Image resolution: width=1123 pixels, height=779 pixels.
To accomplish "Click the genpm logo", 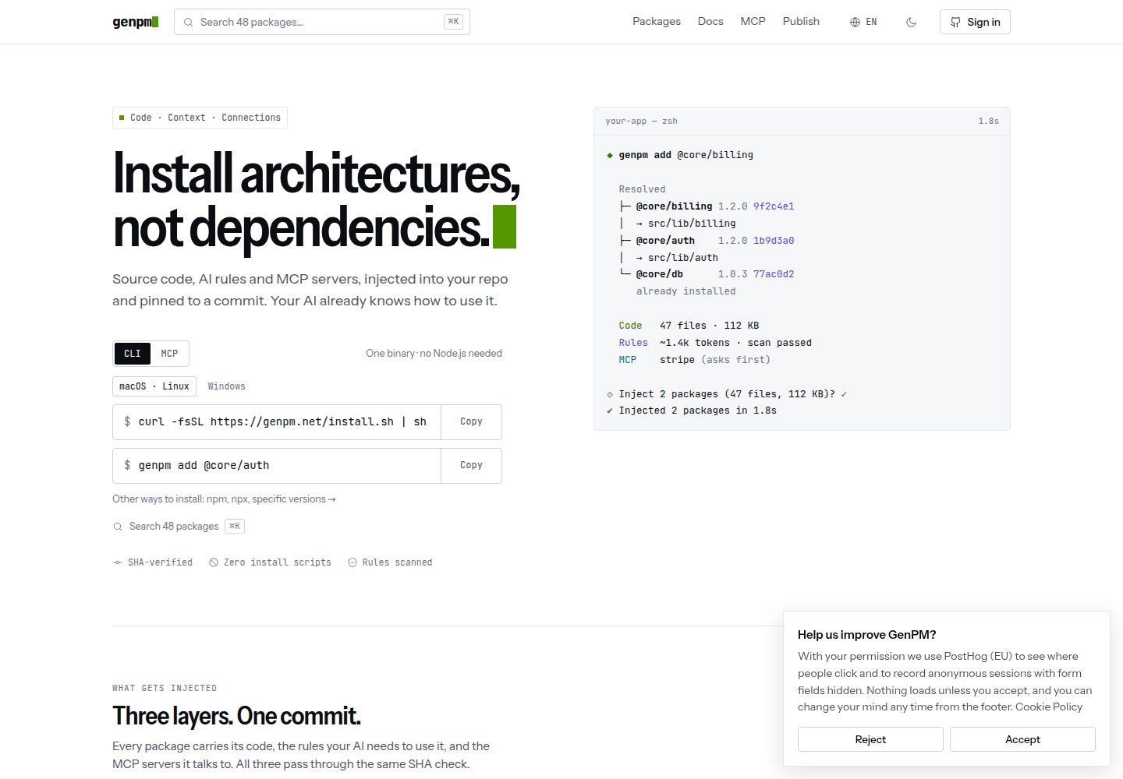I will tap(136, 22).
